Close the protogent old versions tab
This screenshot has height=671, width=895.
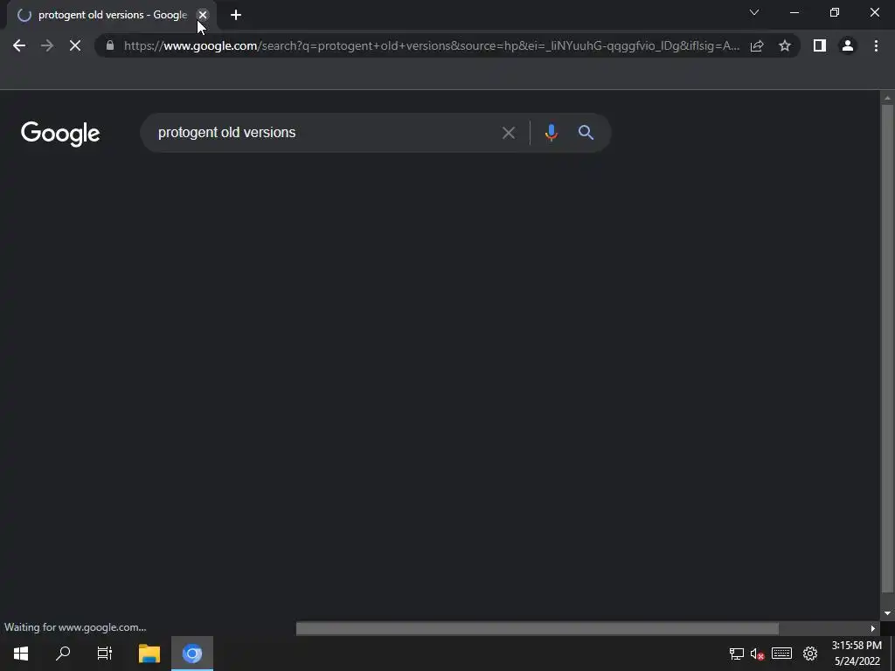pyautogui.click(x=203, y=15)
